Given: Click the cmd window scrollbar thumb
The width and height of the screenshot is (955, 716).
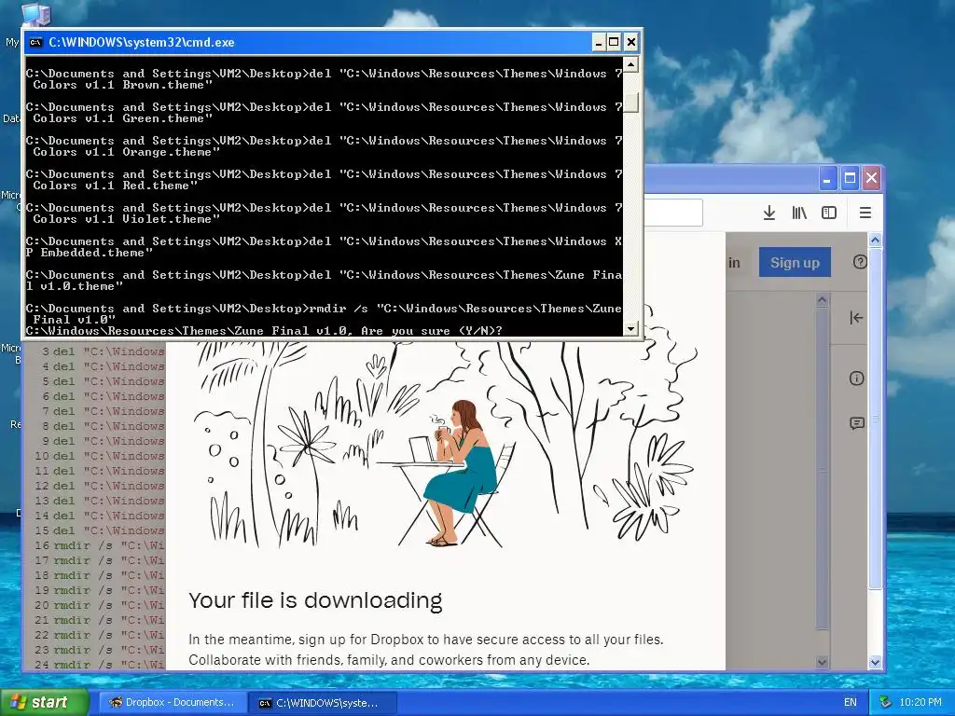Looking at the screenshot, I should pos(631,103).
